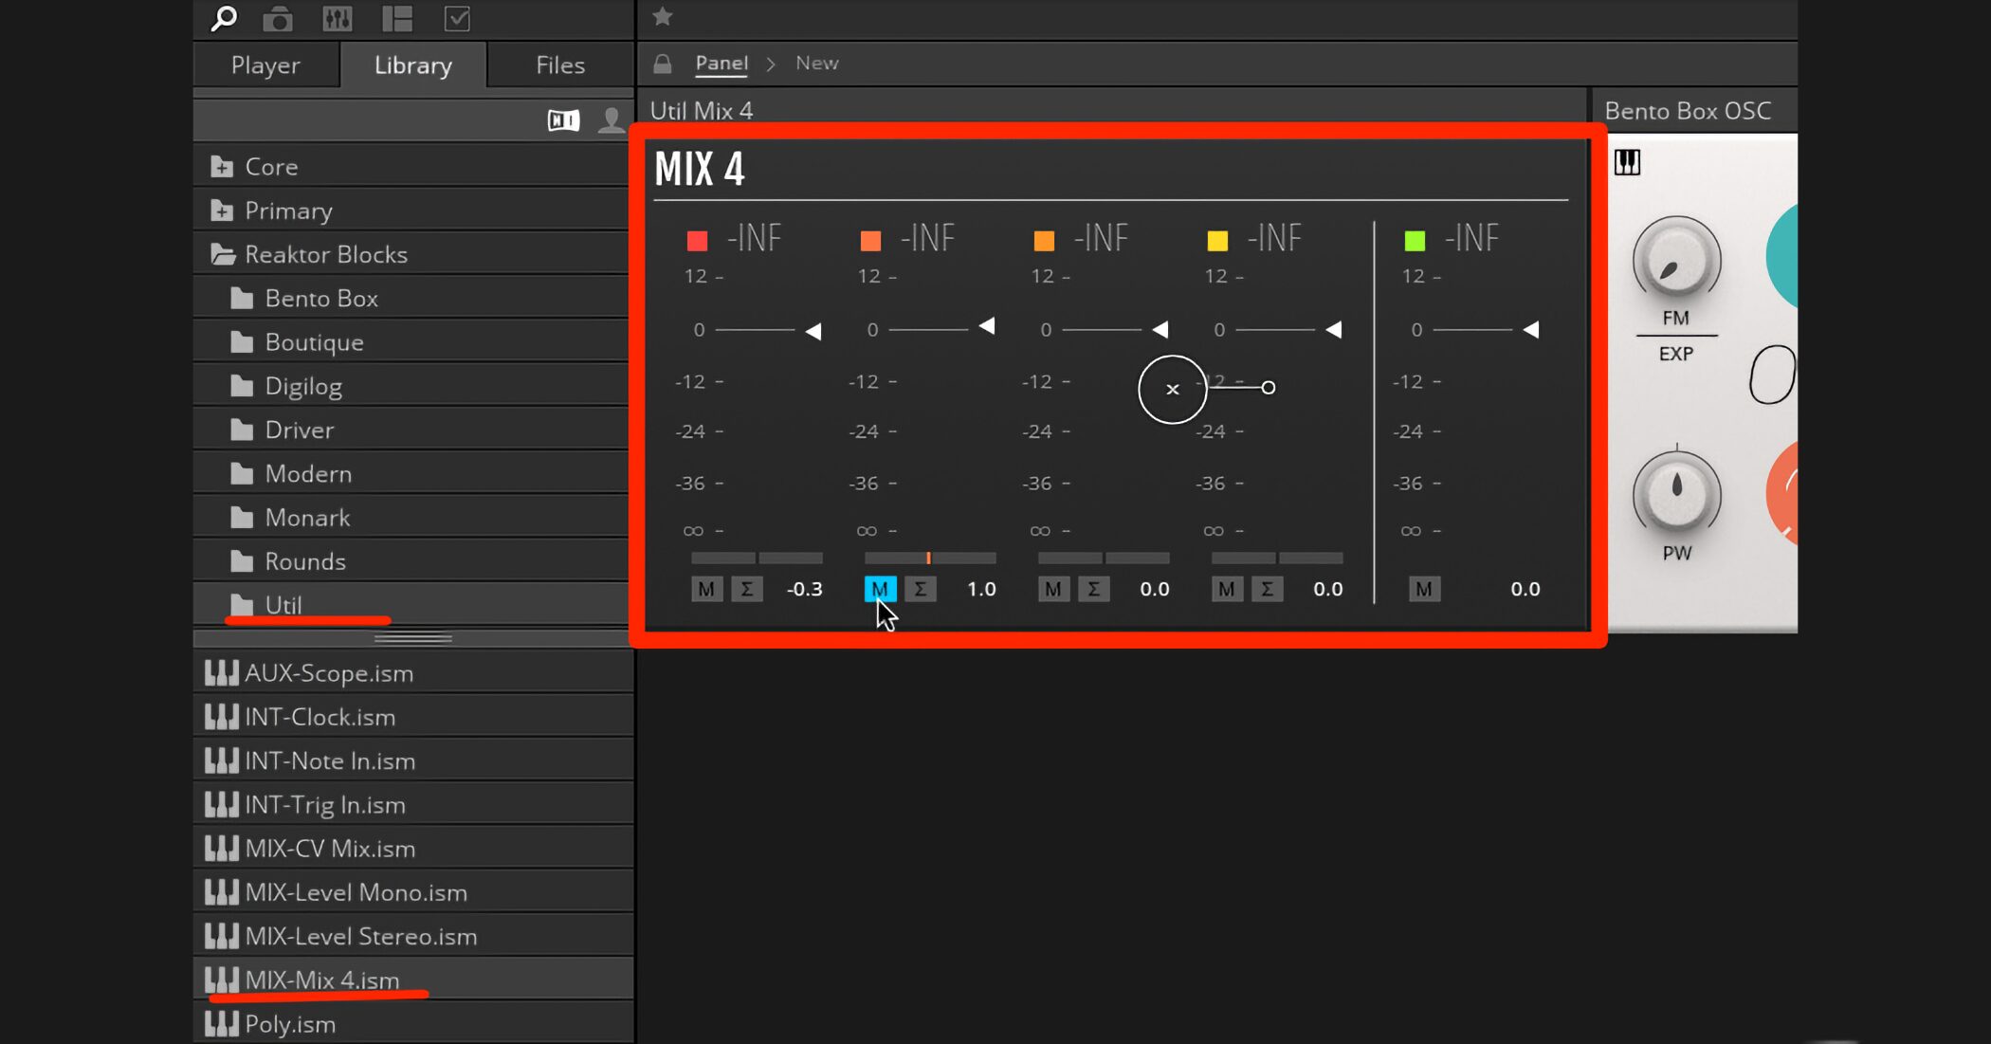1991x1044 pixels.
Task: Click channel 3 fader handle
Action: 1160,329
